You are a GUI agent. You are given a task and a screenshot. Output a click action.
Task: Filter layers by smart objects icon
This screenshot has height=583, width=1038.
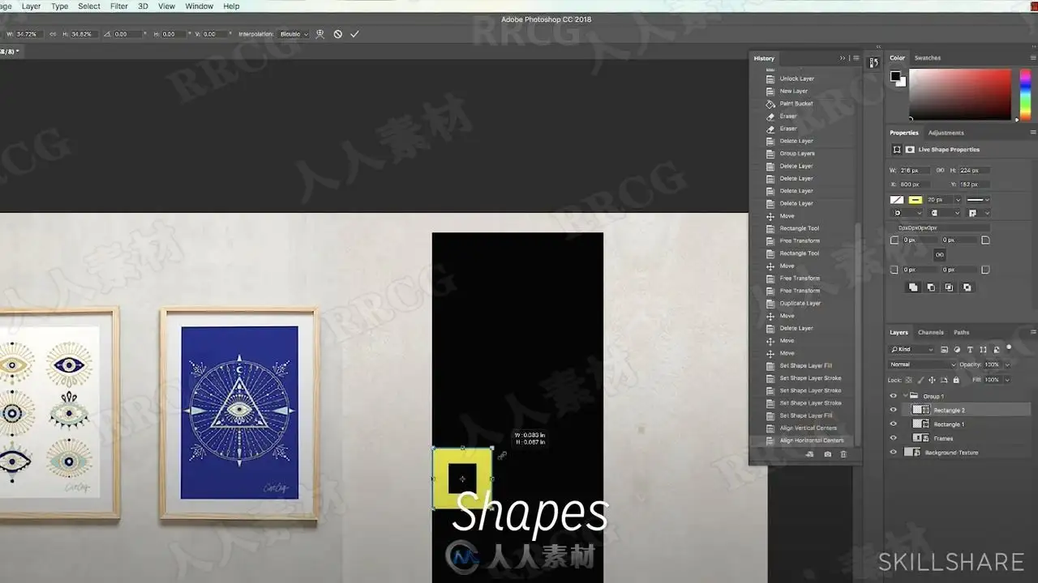coord(995,350)
